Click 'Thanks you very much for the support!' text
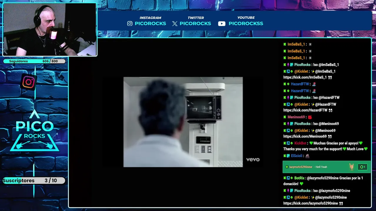This screenshot has height=211, width=376. 313,149
